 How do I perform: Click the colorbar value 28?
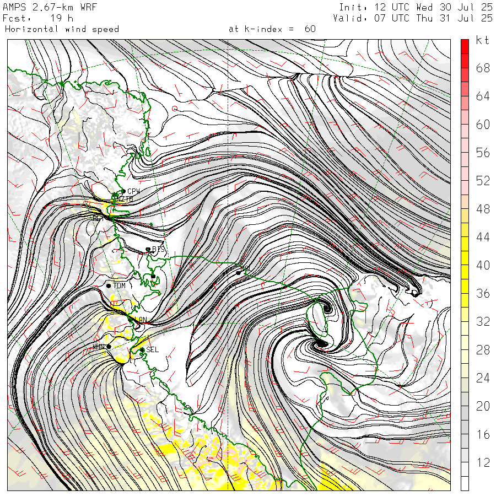click(483, 350)
